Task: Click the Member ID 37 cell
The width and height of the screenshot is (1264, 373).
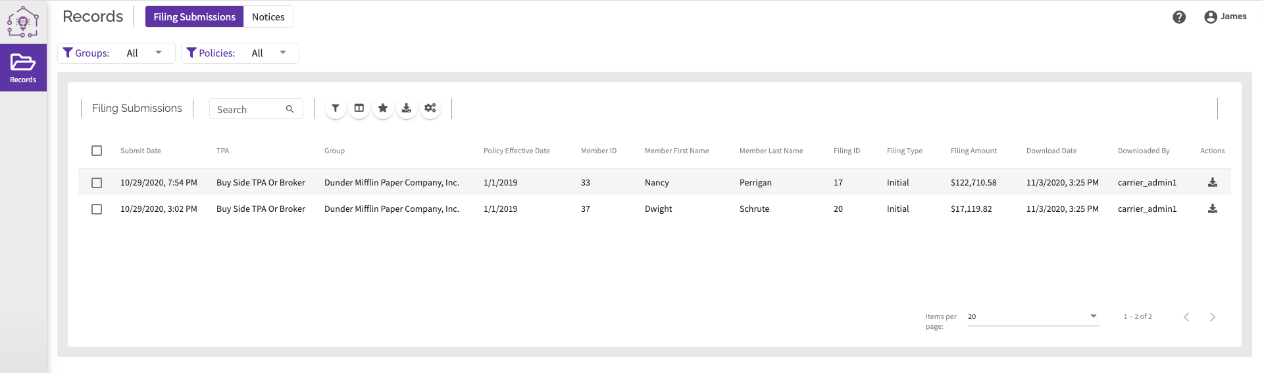Action: 586,209
